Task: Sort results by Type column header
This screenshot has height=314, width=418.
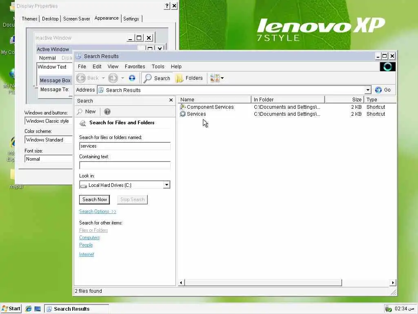Action: click(x=380, y=100)
